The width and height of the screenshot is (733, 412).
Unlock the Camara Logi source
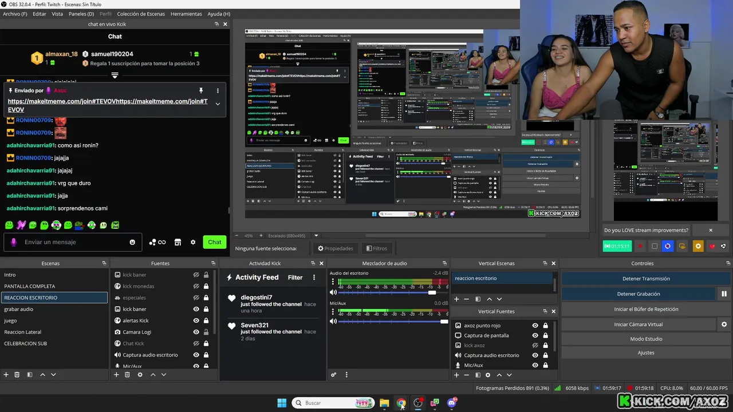[x=206, y=332]
